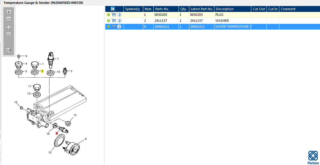Click callout number 14 on diagram
Image resolution: width=320 pixels, height=165 pixels.
(59, 72)
